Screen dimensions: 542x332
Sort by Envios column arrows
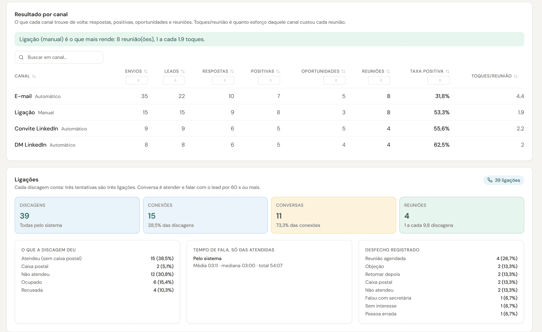pos(145,72)
